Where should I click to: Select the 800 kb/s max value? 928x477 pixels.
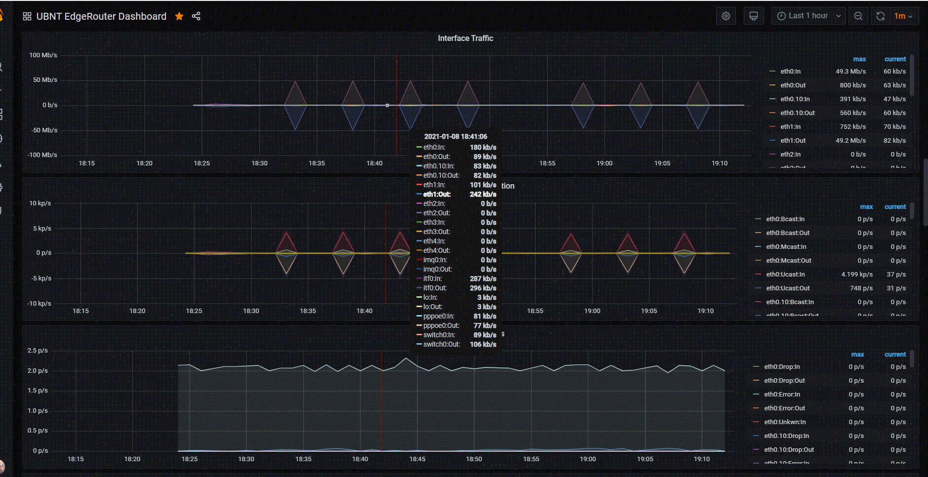pos(853,85)
